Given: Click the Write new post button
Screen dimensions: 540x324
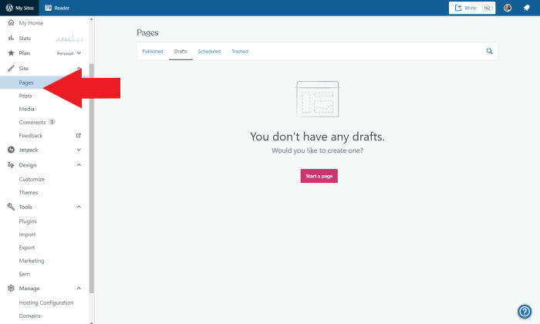Looking at the screenshot, I should 472,8.
